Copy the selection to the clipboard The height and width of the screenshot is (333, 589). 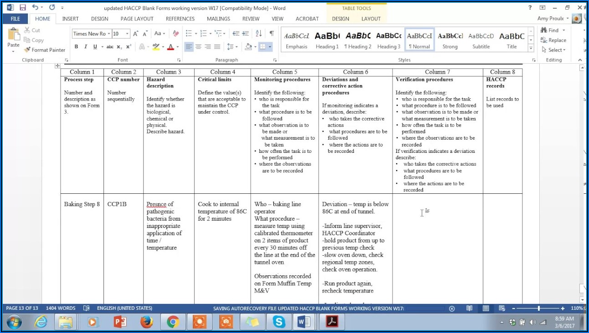pos(34,40)
